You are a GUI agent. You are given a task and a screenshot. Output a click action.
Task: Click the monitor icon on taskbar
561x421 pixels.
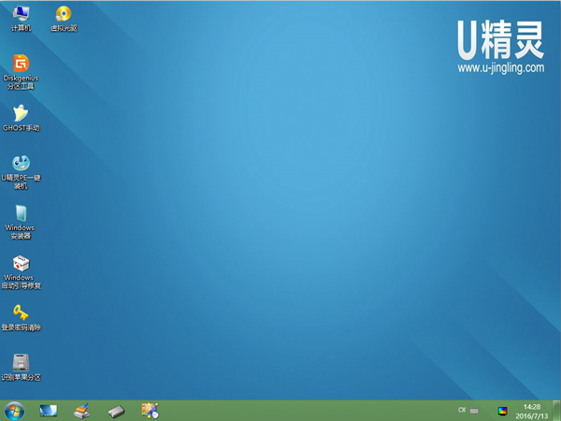pyautogui.click(x=49, y=411)
